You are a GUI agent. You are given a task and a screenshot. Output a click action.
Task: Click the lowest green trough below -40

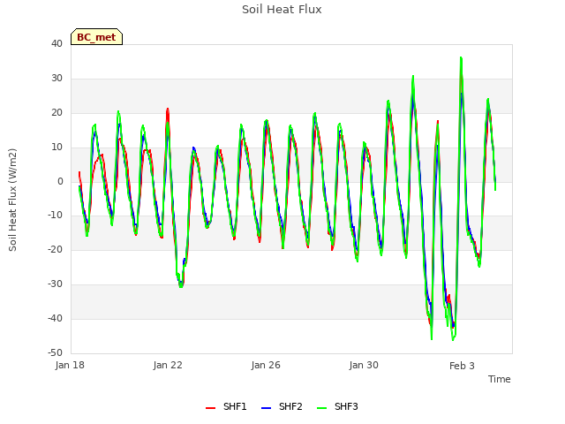tap(453, 339)
